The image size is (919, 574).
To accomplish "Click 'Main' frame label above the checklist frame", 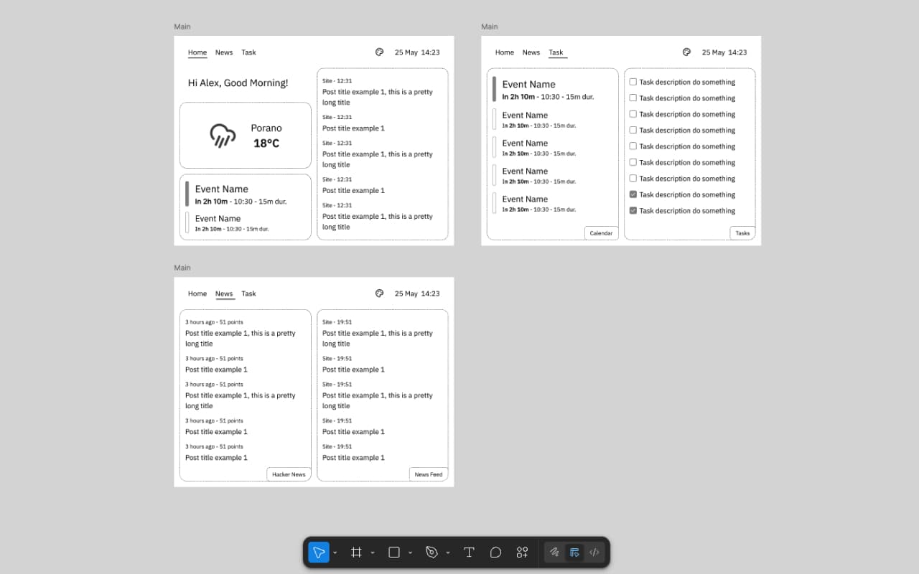I will point(490,27).
